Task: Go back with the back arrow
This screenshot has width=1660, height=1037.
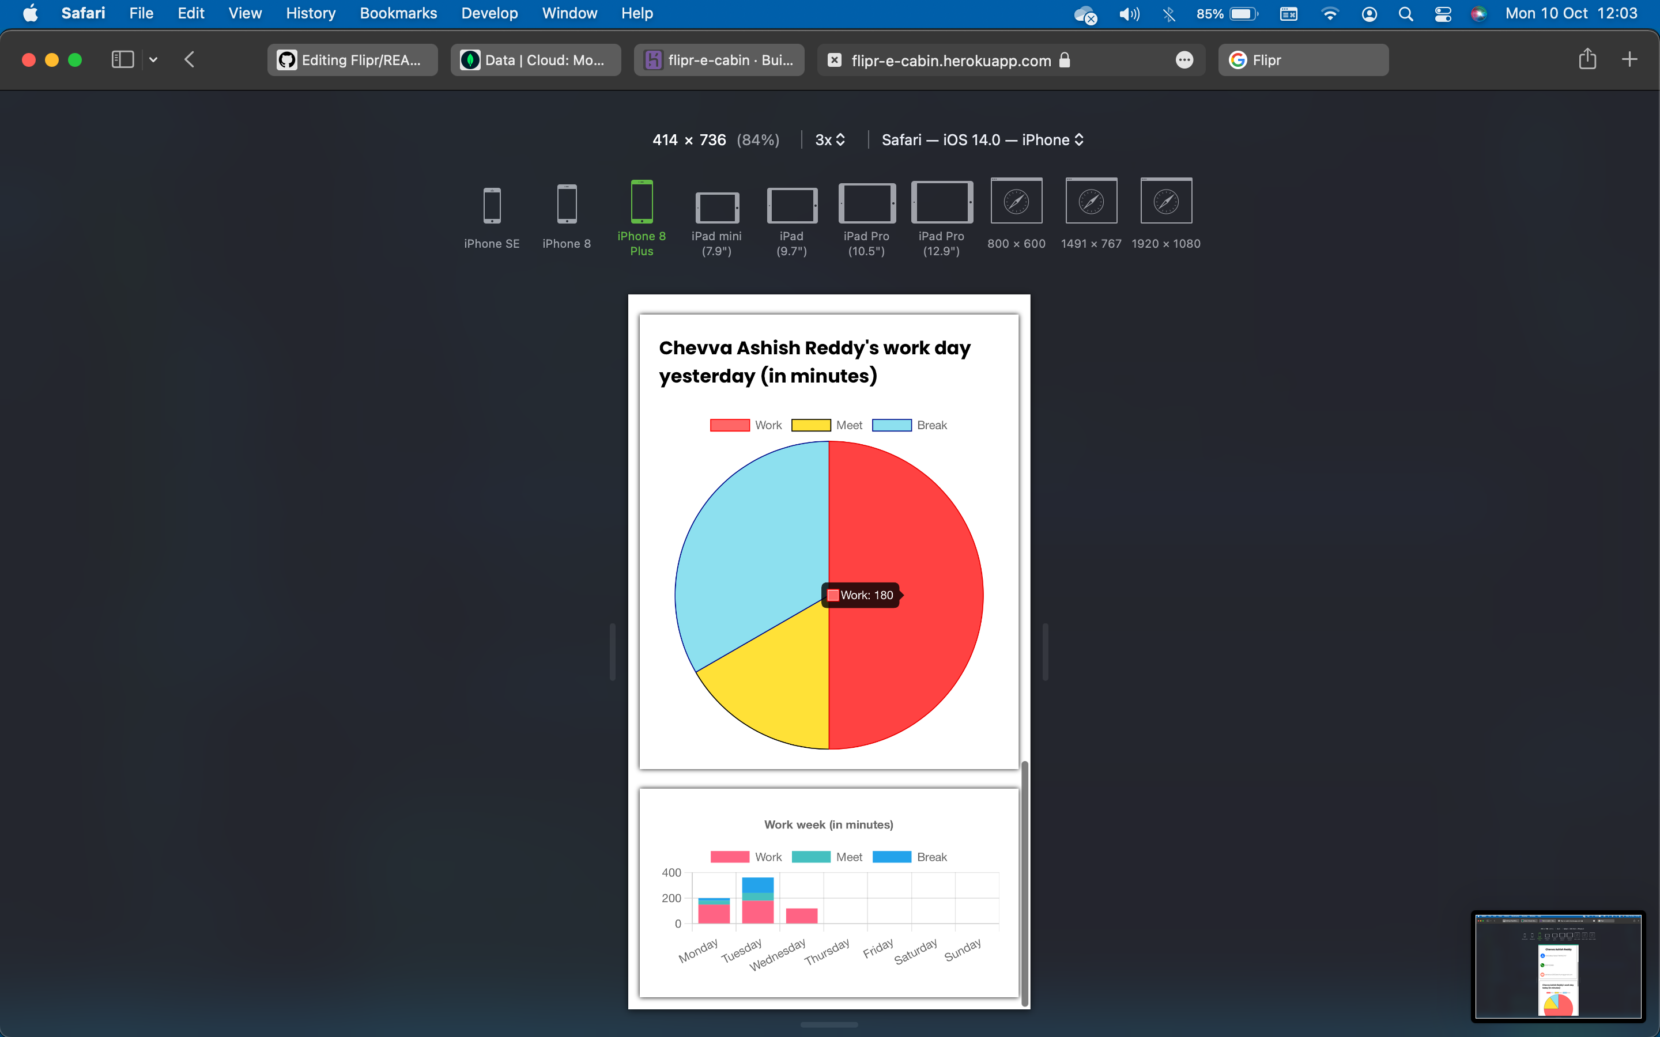Action: point(190,60)
